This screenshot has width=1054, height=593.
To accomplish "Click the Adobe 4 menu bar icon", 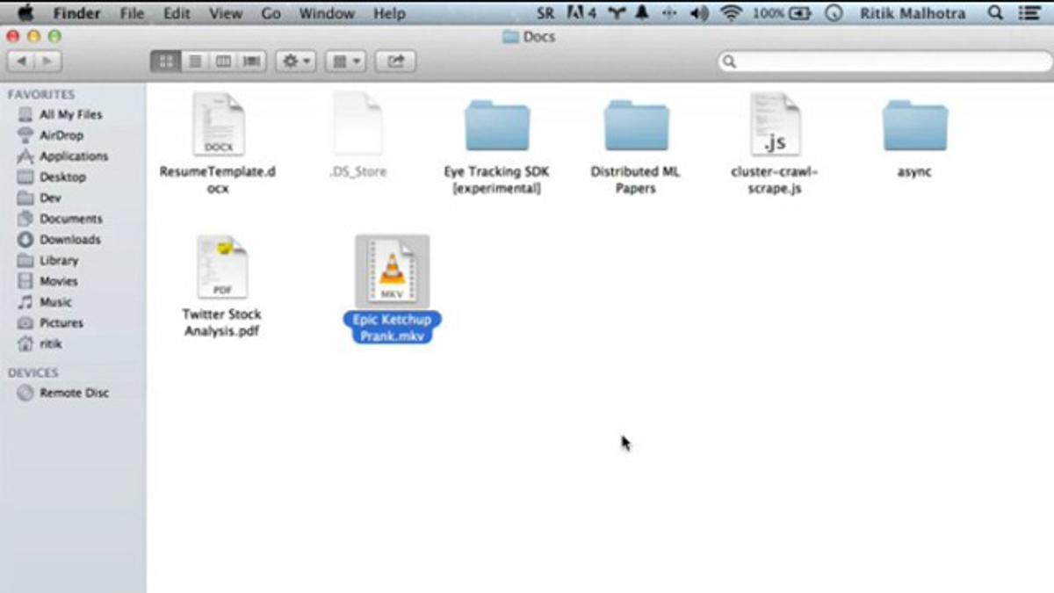I will (x=581, y=13).
